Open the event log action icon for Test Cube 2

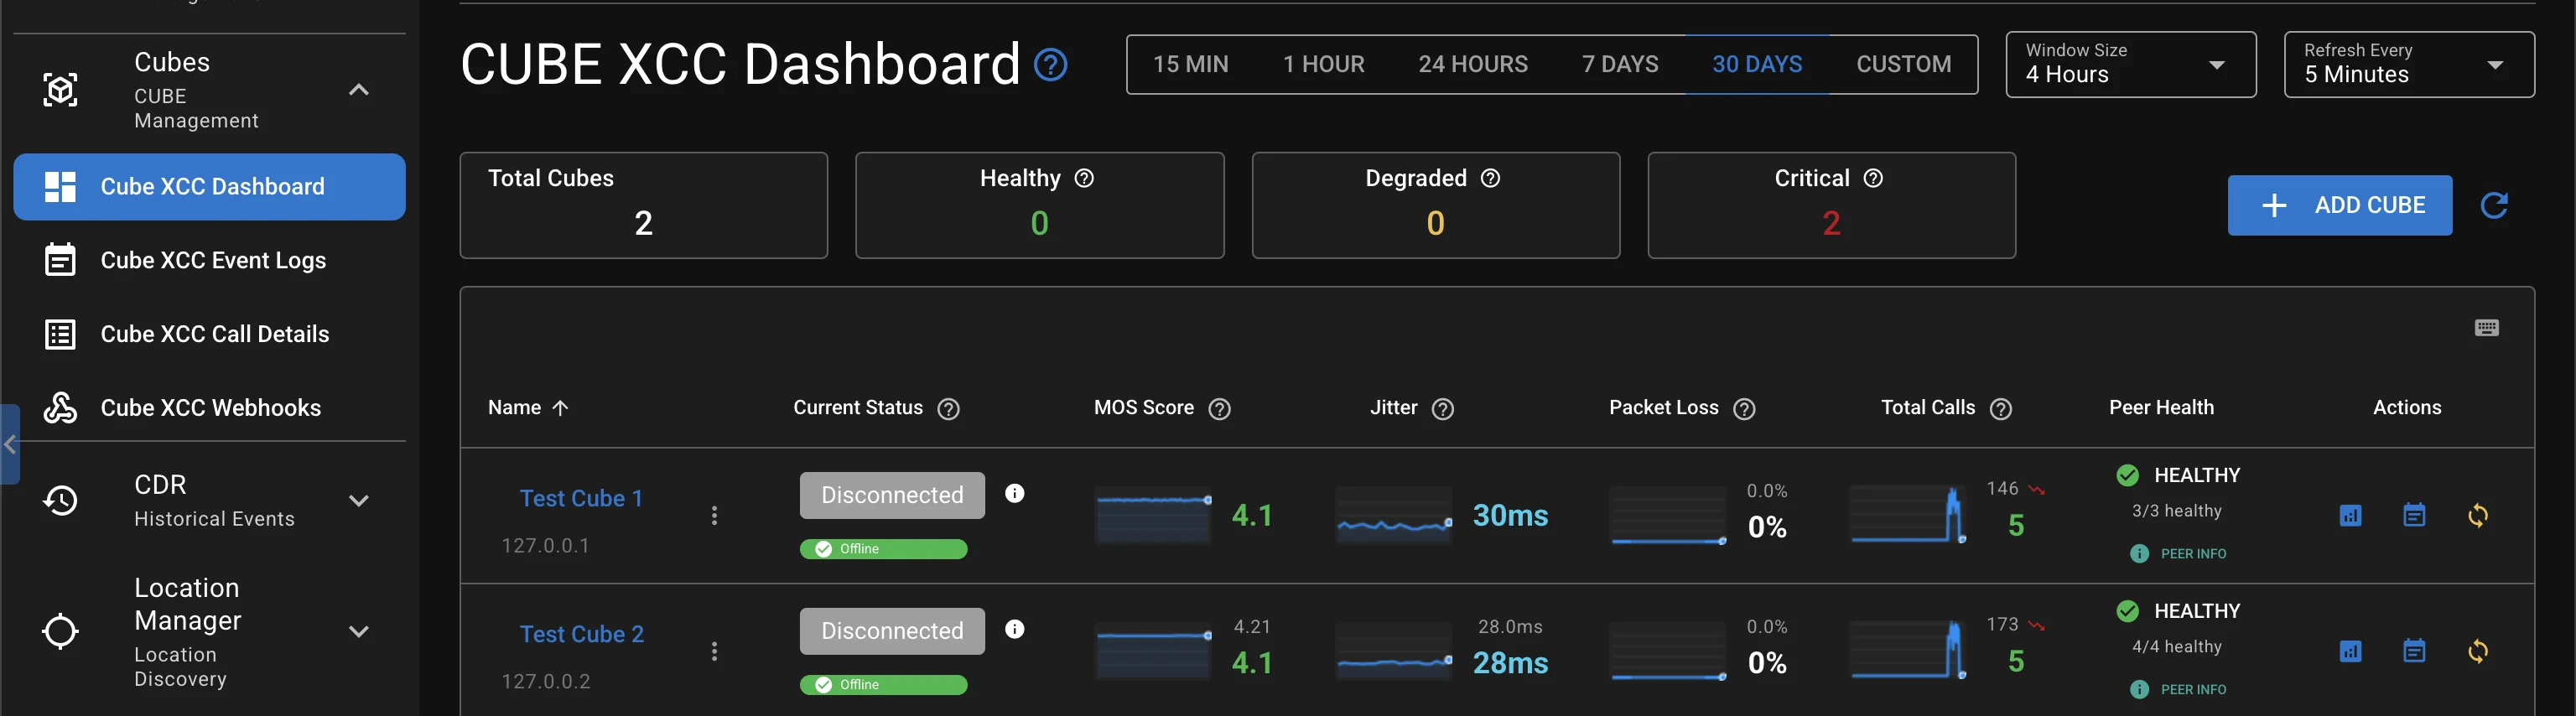[2414, 651]
